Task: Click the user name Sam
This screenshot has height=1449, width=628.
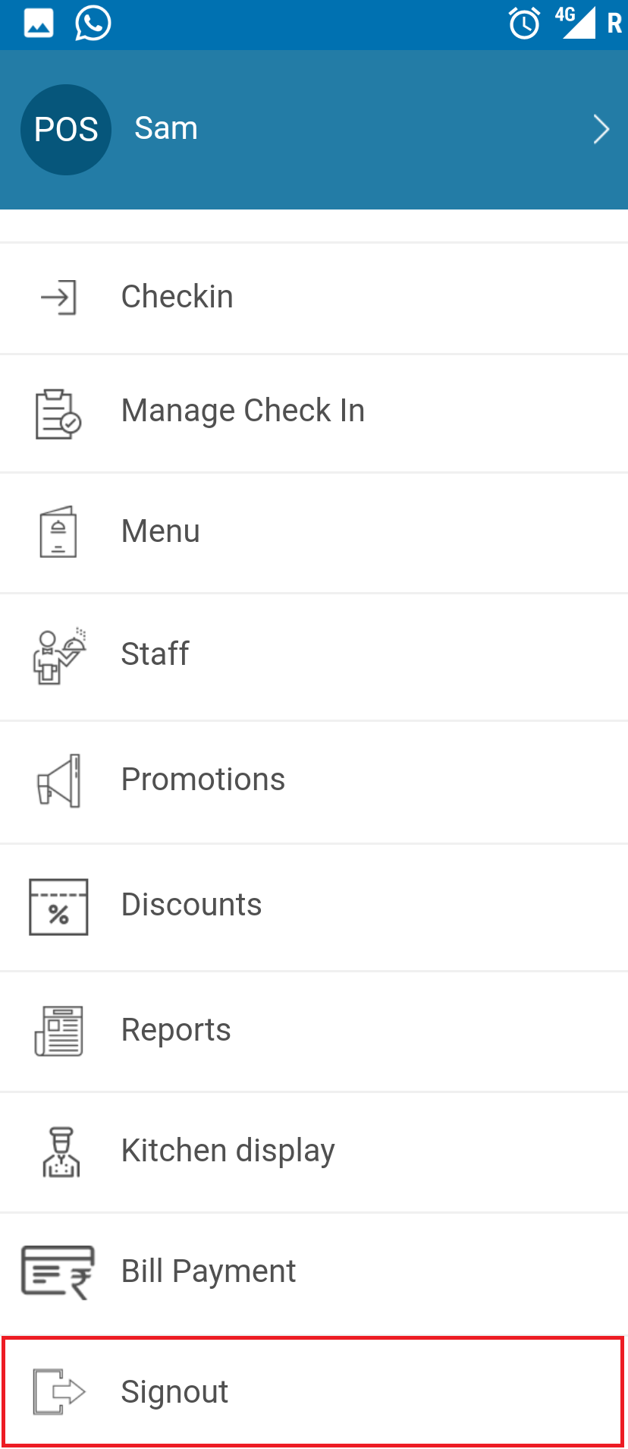Action: coord(166,128)
